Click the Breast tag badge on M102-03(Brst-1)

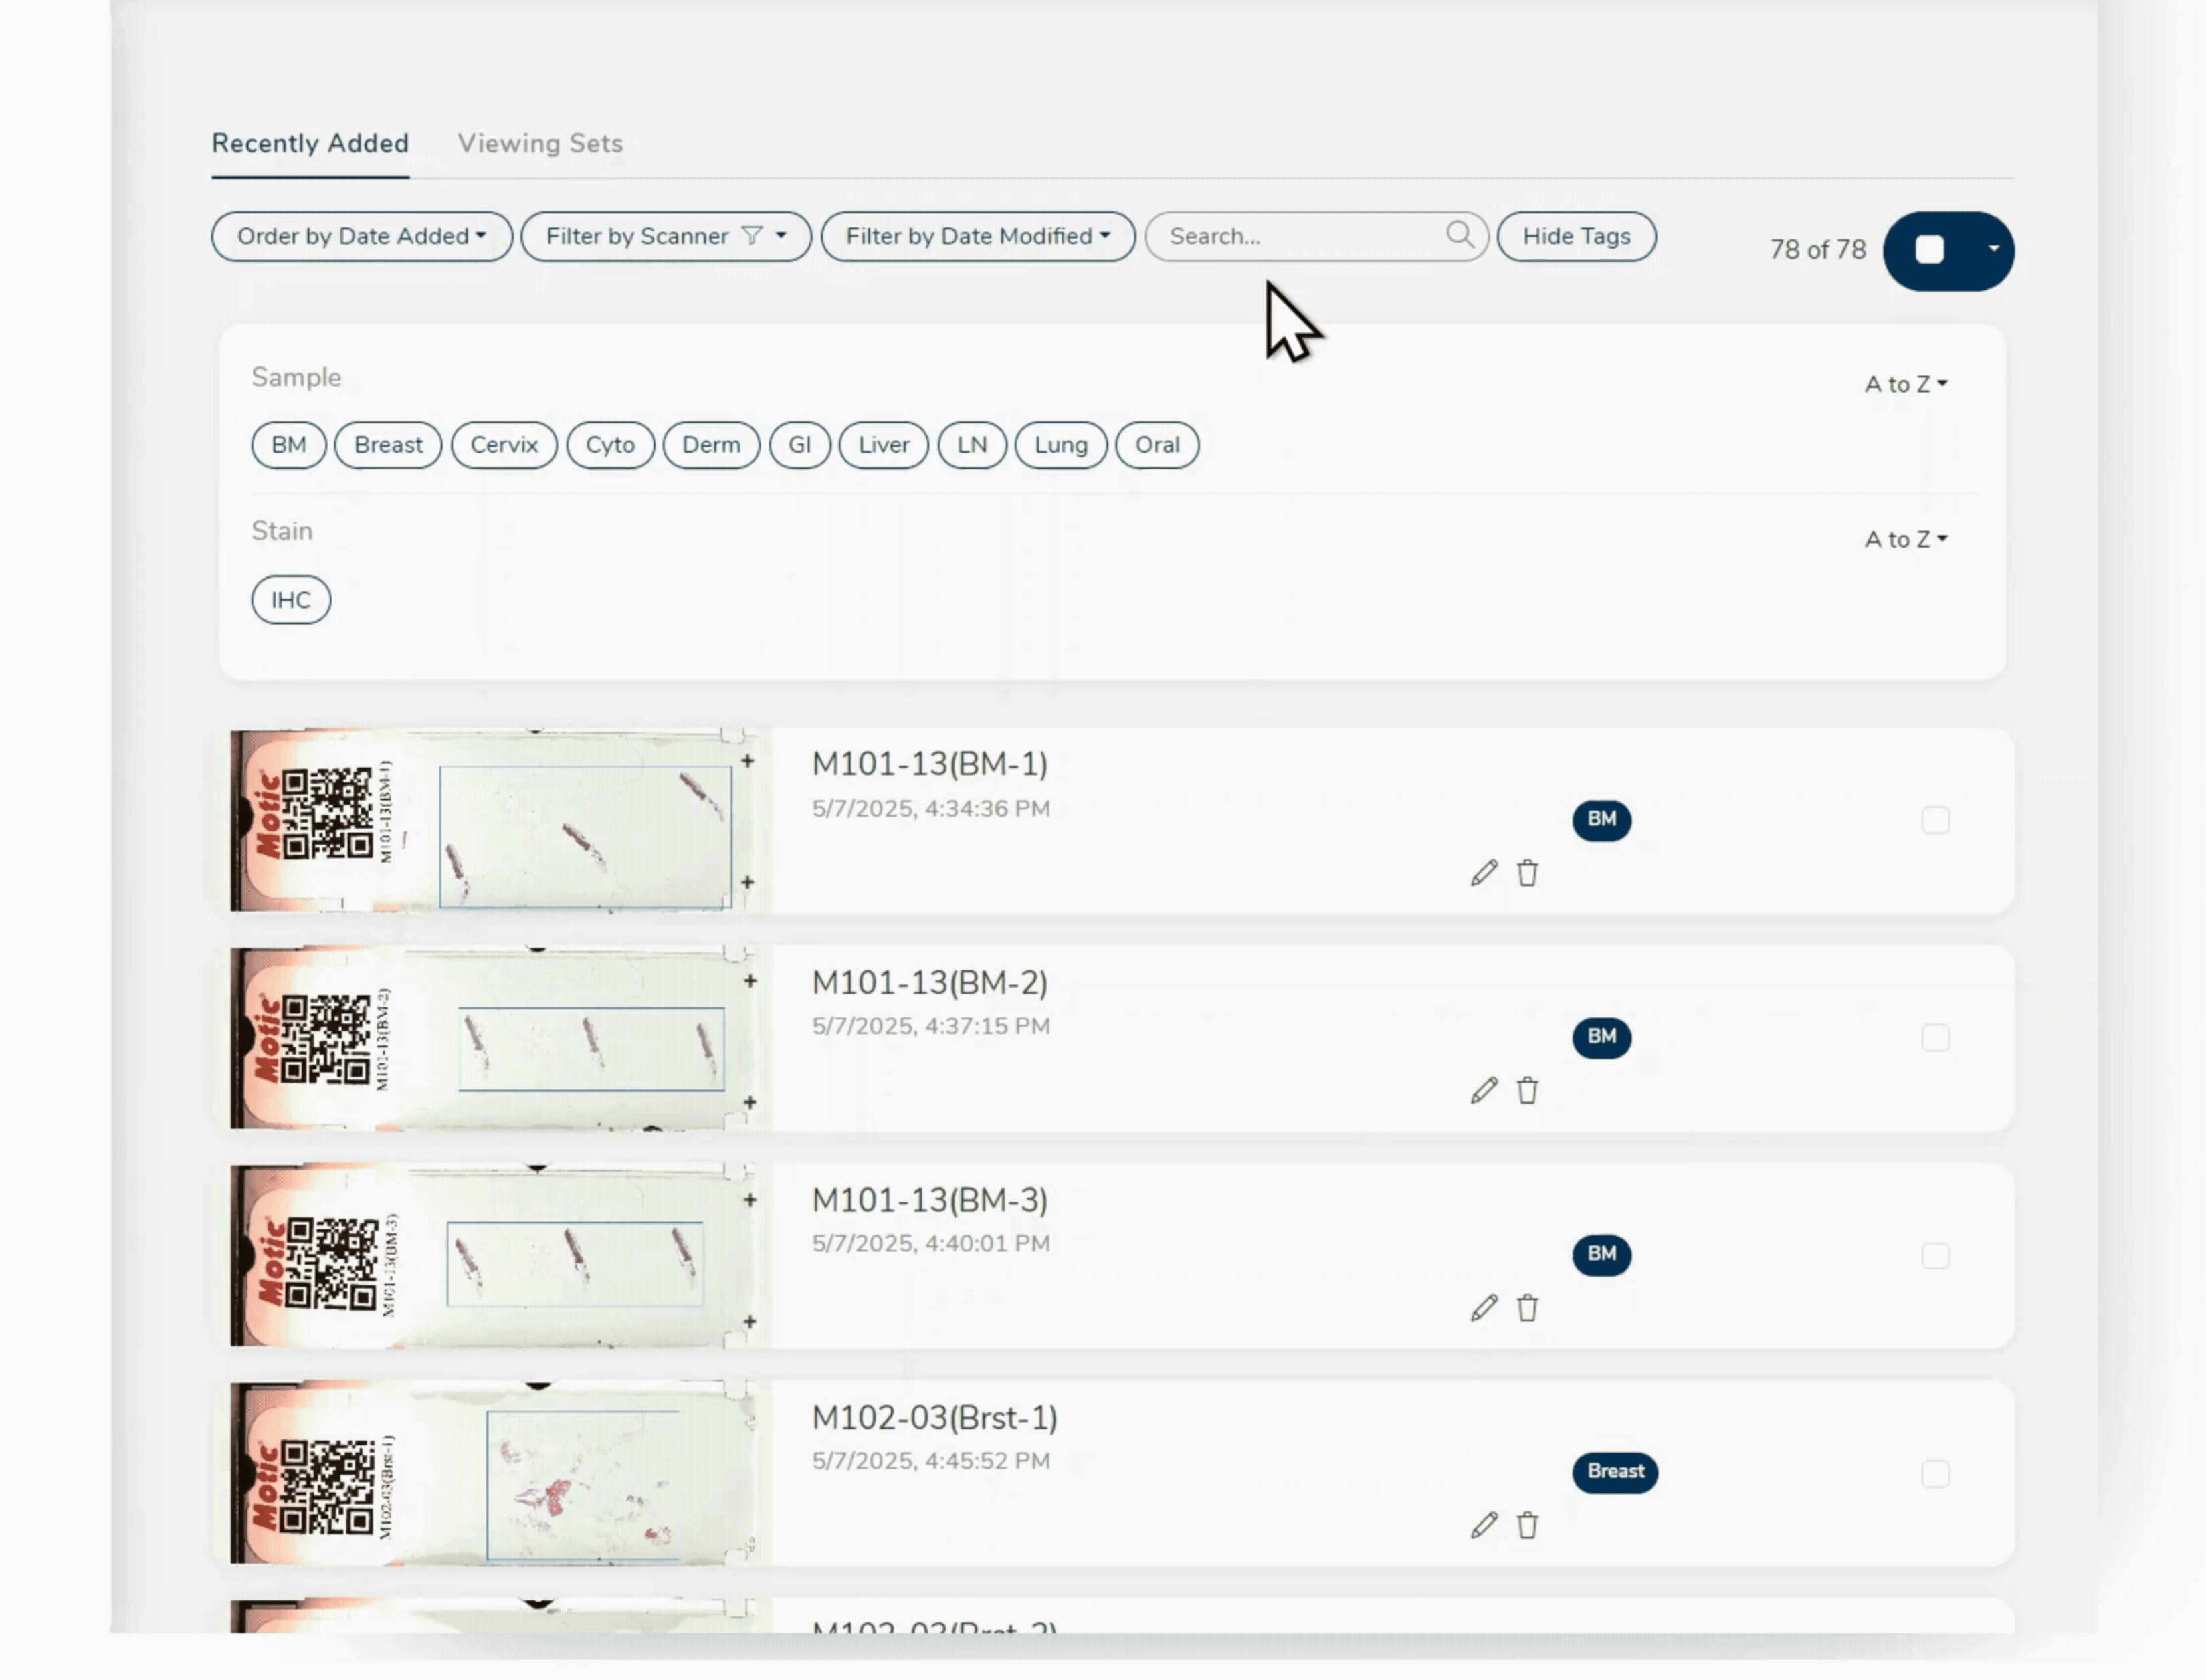[1615, 1472]
